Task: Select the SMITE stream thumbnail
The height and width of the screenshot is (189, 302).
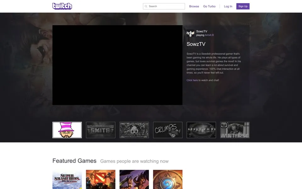Action: (x=101, y=130)
